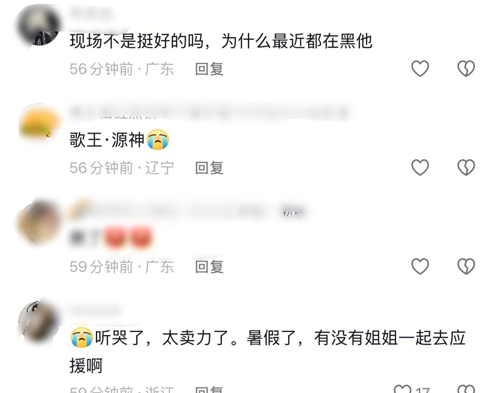Viewport: 495px width, 393px height.
Task: Like the 歌王·源神 comment
Action: (420, 168)
